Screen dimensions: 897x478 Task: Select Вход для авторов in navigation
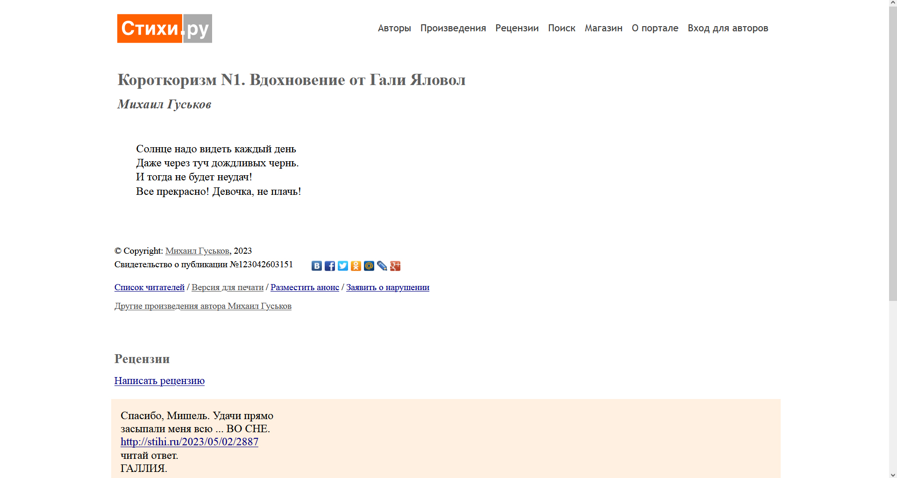tap(727, 29)
